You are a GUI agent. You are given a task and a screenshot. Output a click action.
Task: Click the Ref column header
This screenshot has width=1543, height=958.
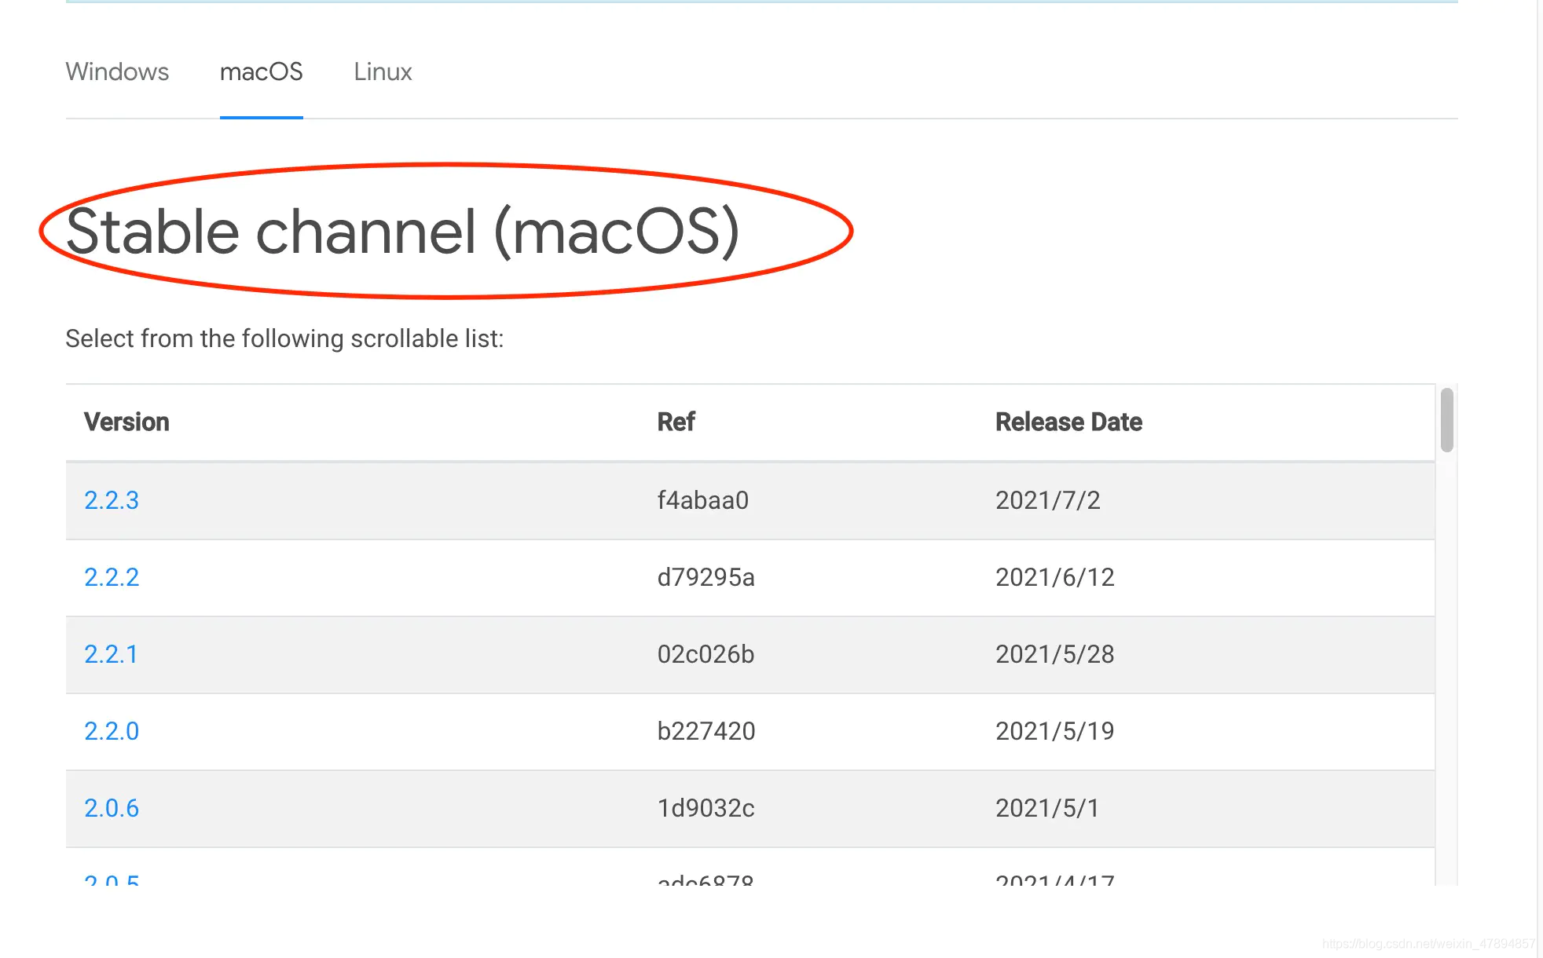pos(676,422)
